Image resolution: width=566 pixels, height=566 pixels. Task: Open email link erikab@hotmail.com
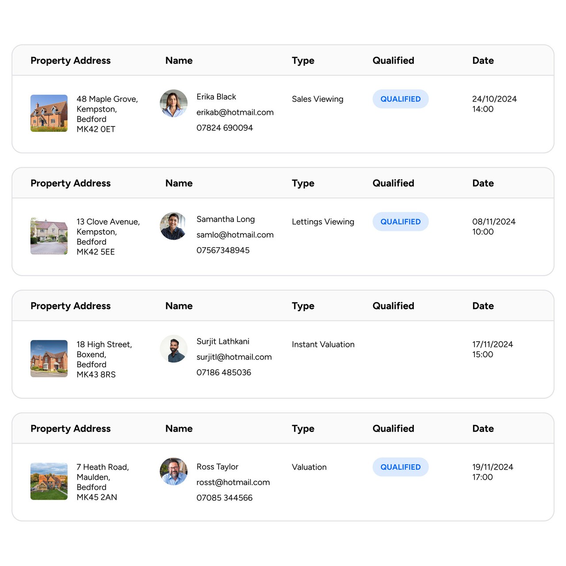coord(235,112)
